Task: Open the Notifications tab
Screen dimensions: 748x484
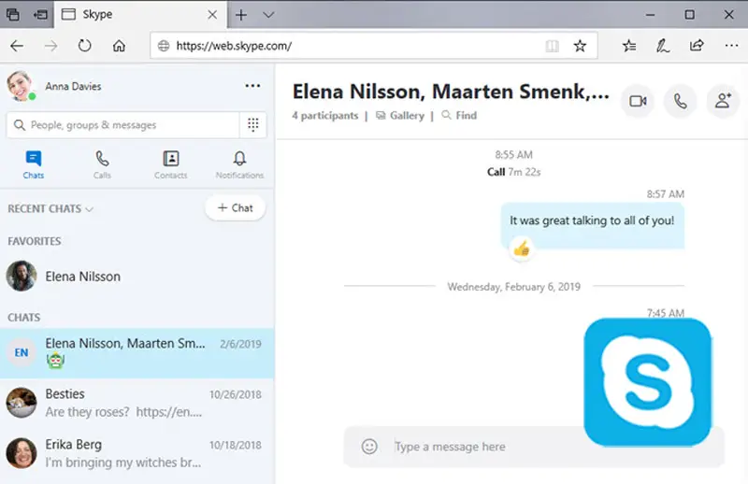Action: point(239,164)
